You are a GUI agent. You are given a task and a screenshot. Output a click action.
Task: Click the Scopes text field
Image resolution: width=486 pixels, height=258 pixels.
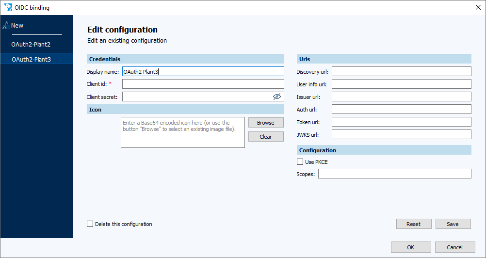tap(394, 174)
